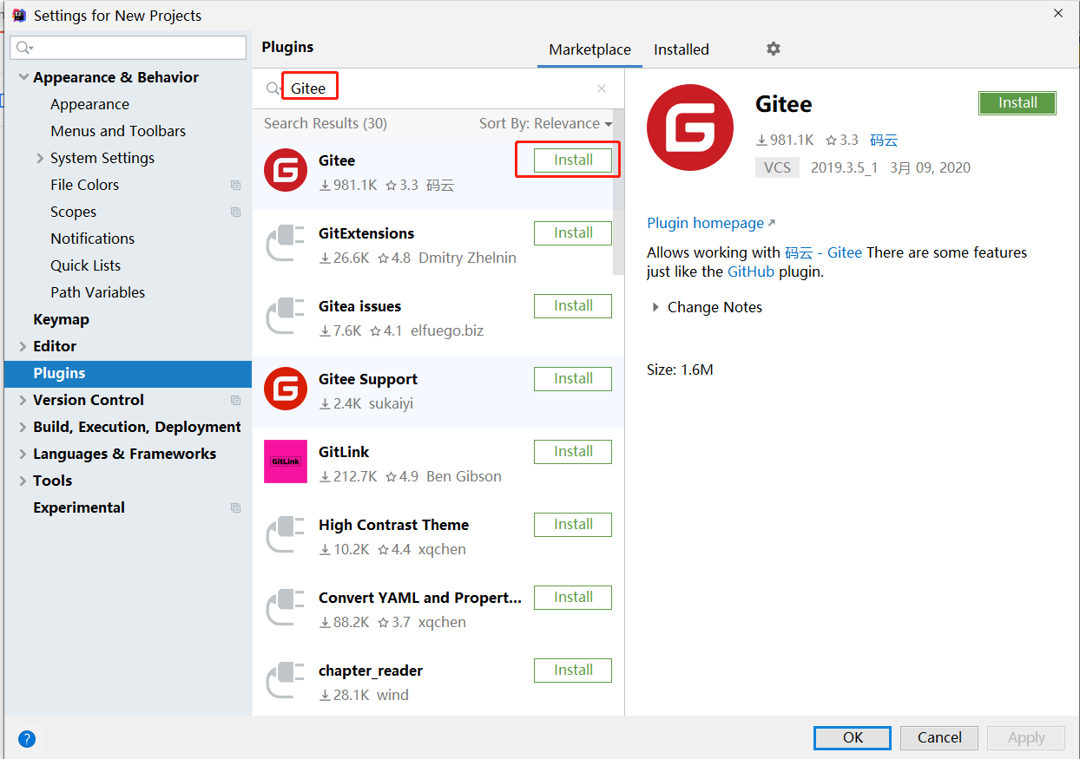Install the GitExtensions plugin
The image size is (1080, 759).
pos(573,232)
